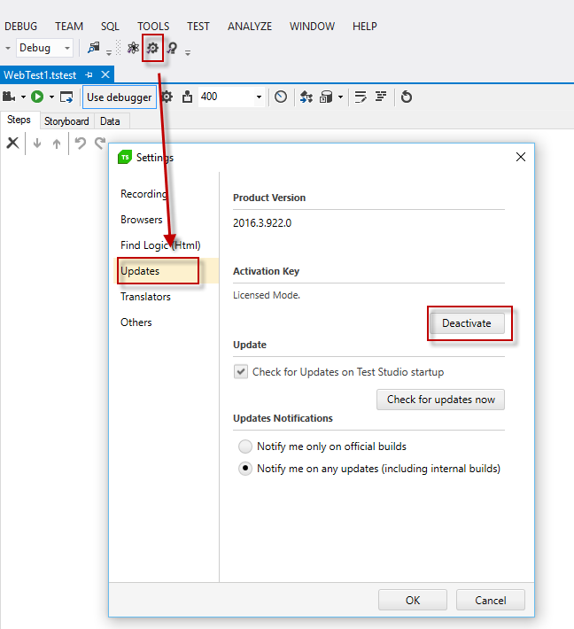Open Others settings category
Viewport: 574px width, 629px height.
pyautogui.click(x=136, y=322)
